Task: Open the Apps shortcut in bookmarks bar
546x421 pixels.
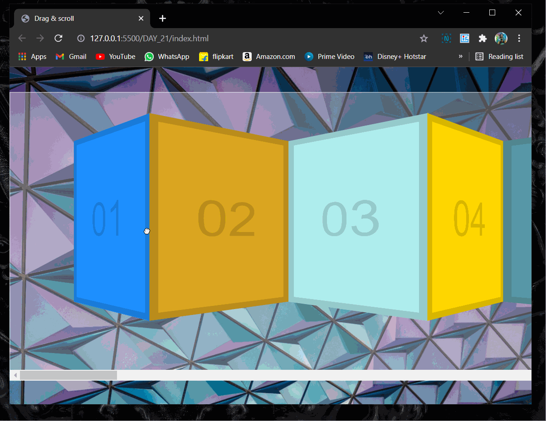Action: pos(32,57)
